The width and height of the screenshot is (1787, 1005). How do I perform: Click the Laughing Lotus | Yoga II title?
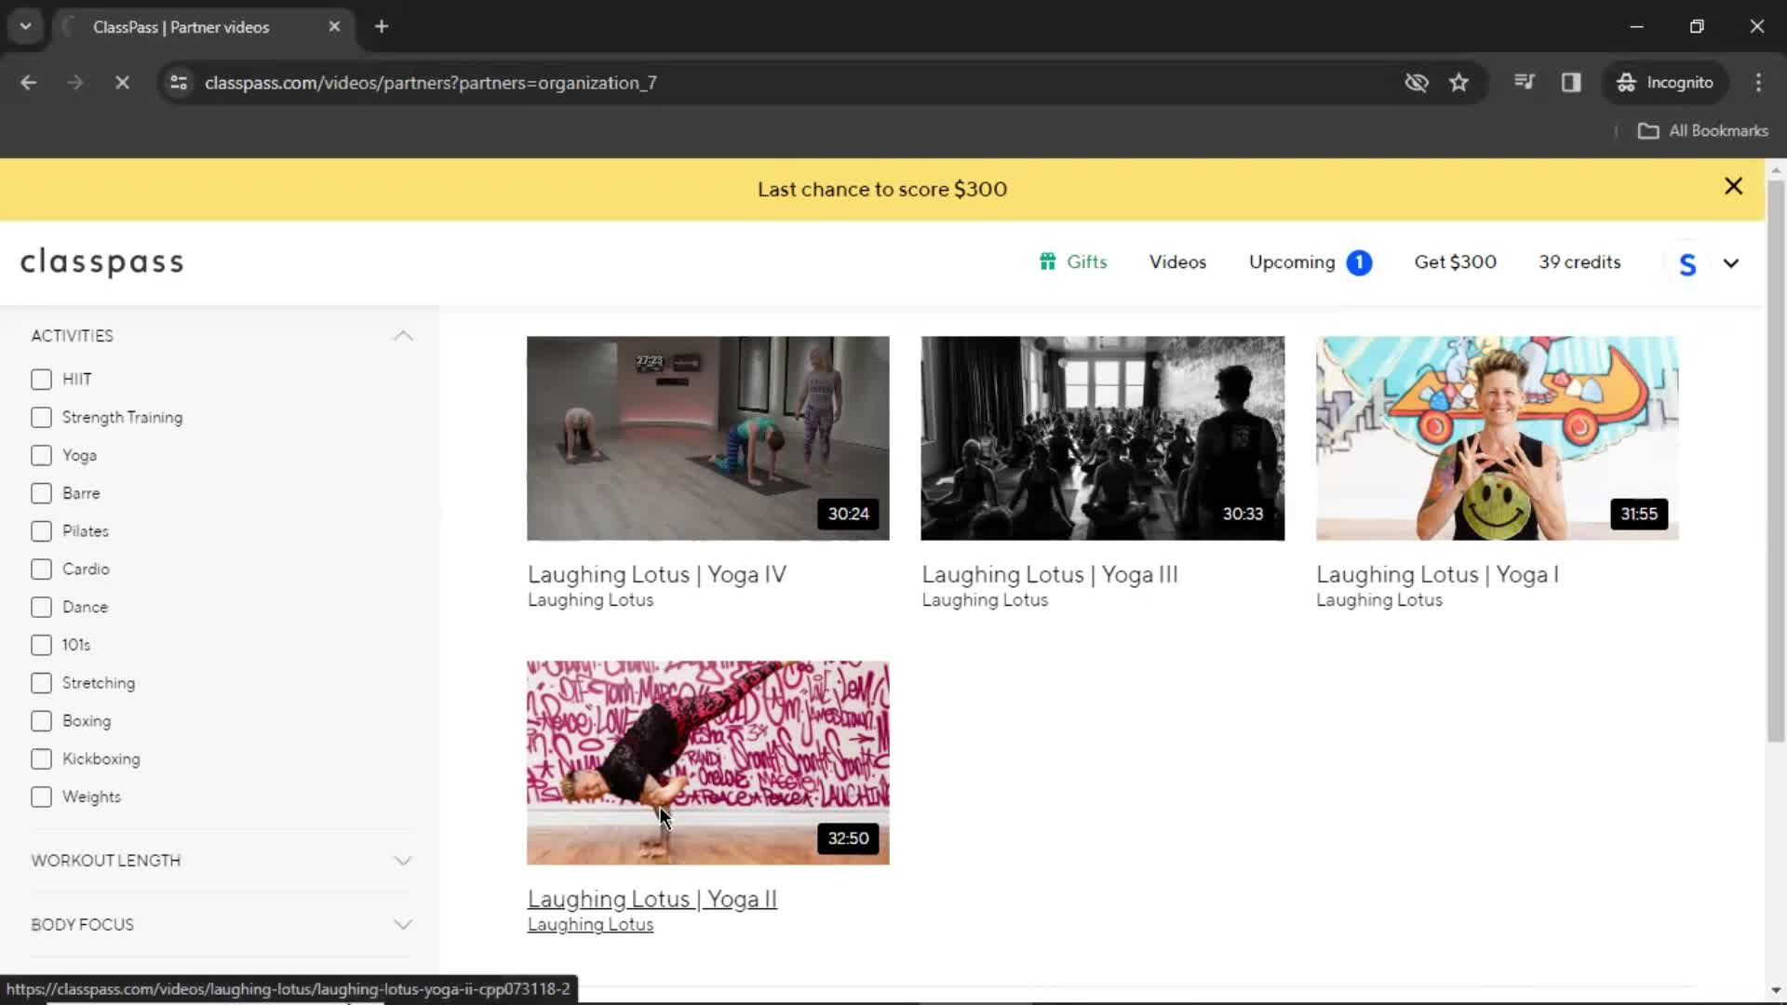pyautogui.click(x=652, y=900)
